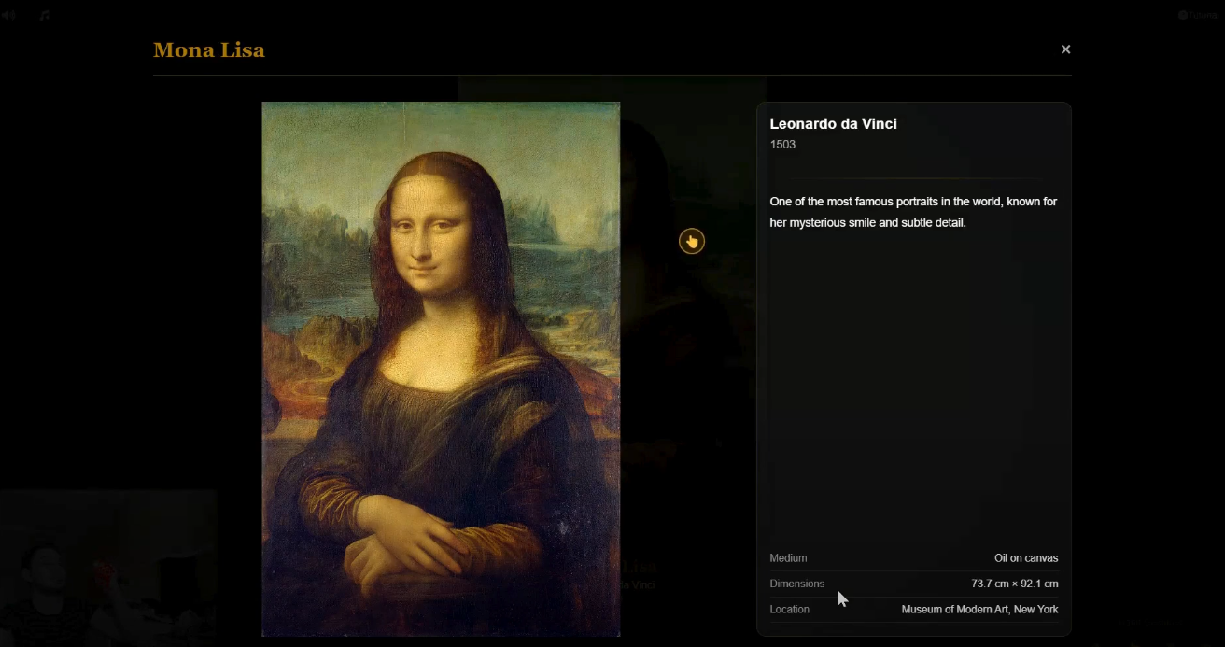Select the Leonardo da Vinci artist name

[x=833, y=123]
